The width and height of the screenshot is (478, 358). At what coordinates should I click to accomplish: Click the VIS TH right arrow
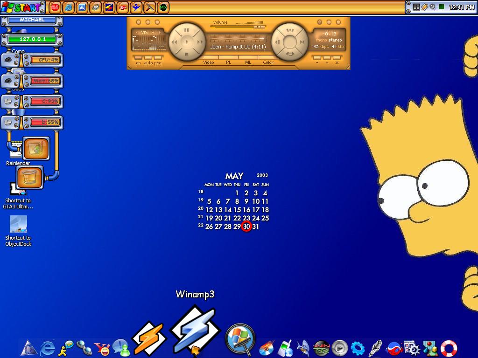(160, 32)
